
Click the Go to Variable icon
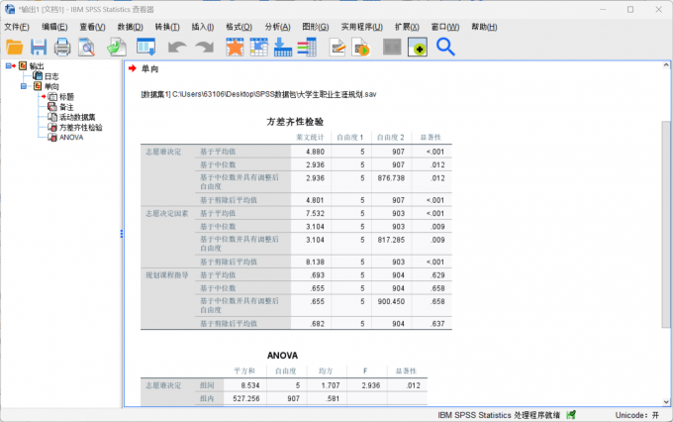pos(283,47)
